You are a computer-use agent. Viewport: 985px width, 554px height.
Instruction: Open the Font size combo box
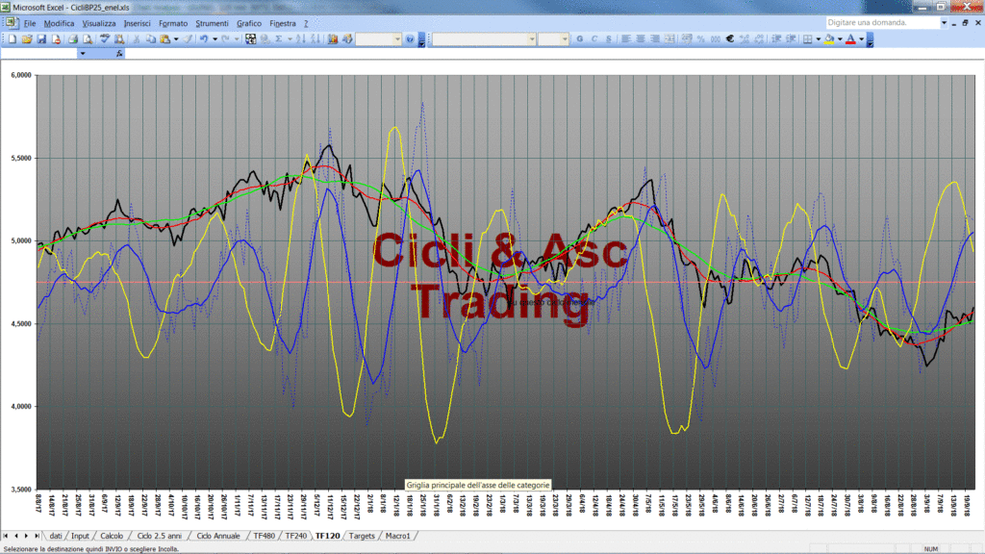[x=553, y=38]
